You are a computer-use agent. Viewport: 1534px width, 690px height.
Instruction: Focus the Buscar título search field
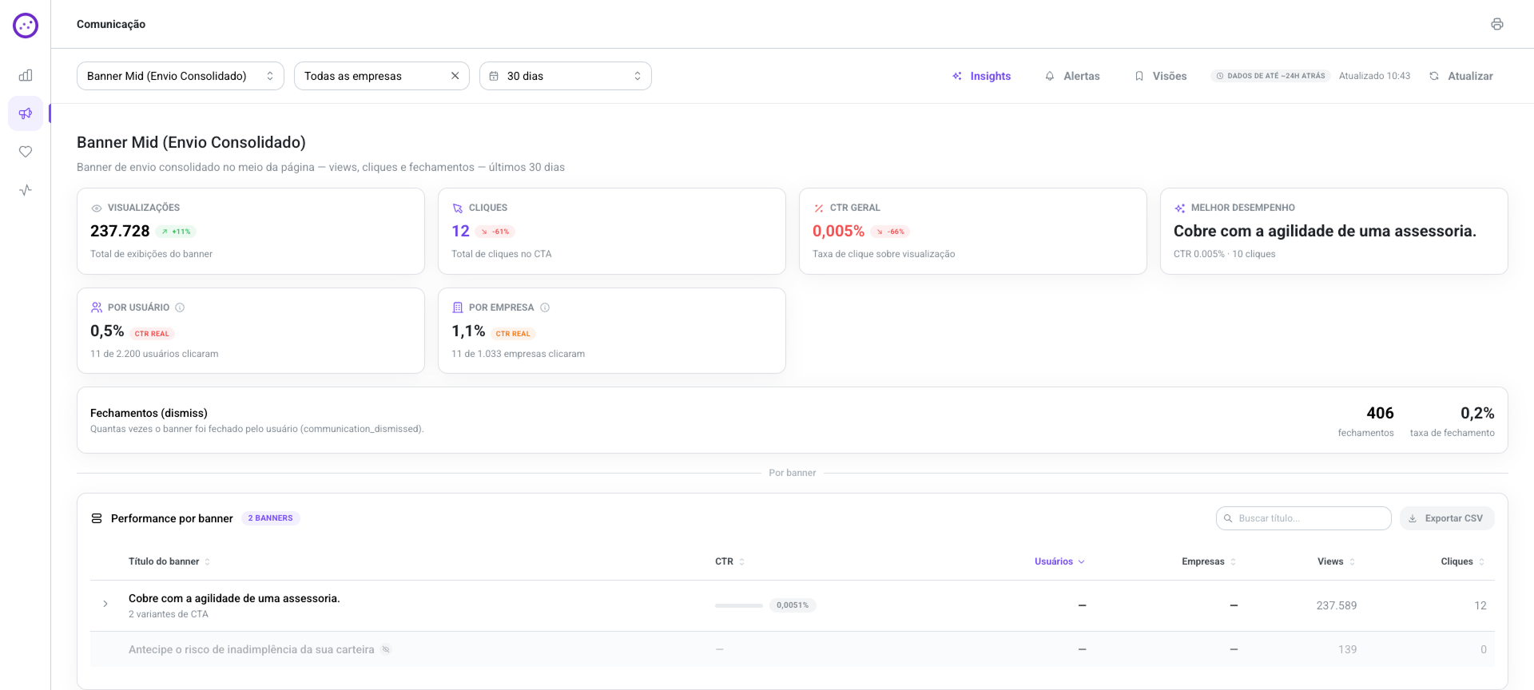[x=1304, y=518]
